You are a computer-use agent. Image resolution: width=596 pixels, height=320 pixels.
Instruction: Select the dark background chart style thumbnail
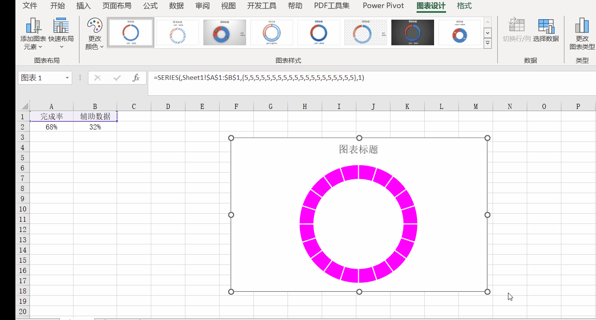tap(412, 32)
